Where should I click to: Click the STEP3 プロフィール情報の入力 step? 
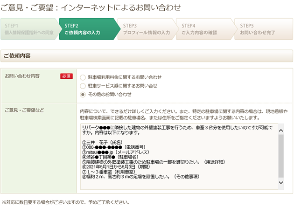147,29
